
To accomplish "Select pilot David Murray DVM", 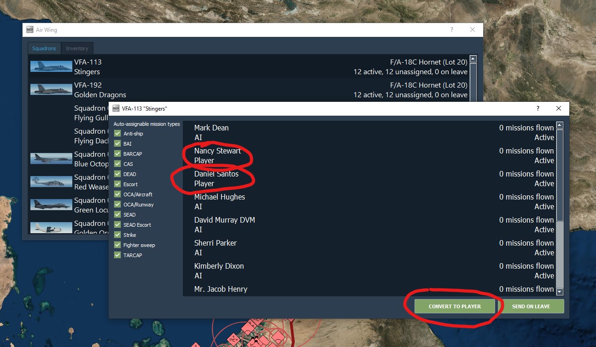I will coord(369,224).
